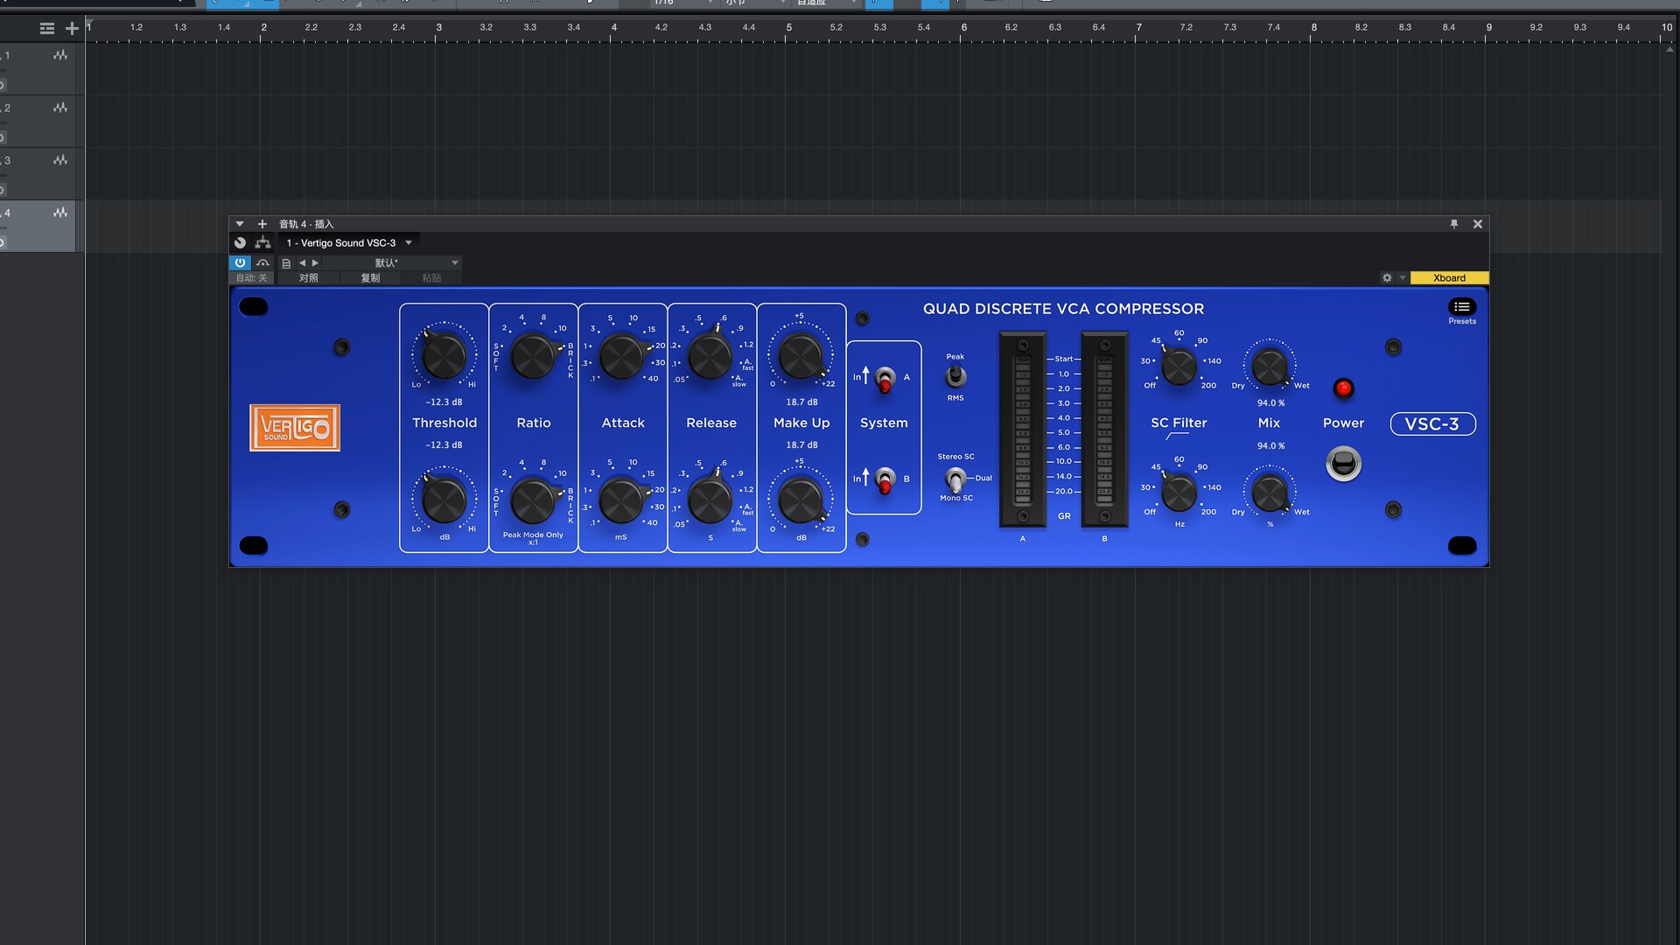Click upper Make Up value 18.7 dB
Viewport: 1680px width, 945px height.
[x=801, y=402]
